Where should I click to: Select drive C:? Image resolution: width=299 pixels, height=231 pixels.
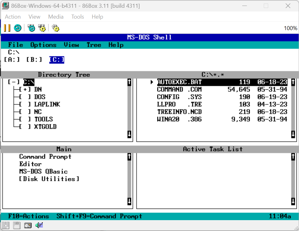coord(57,60)
